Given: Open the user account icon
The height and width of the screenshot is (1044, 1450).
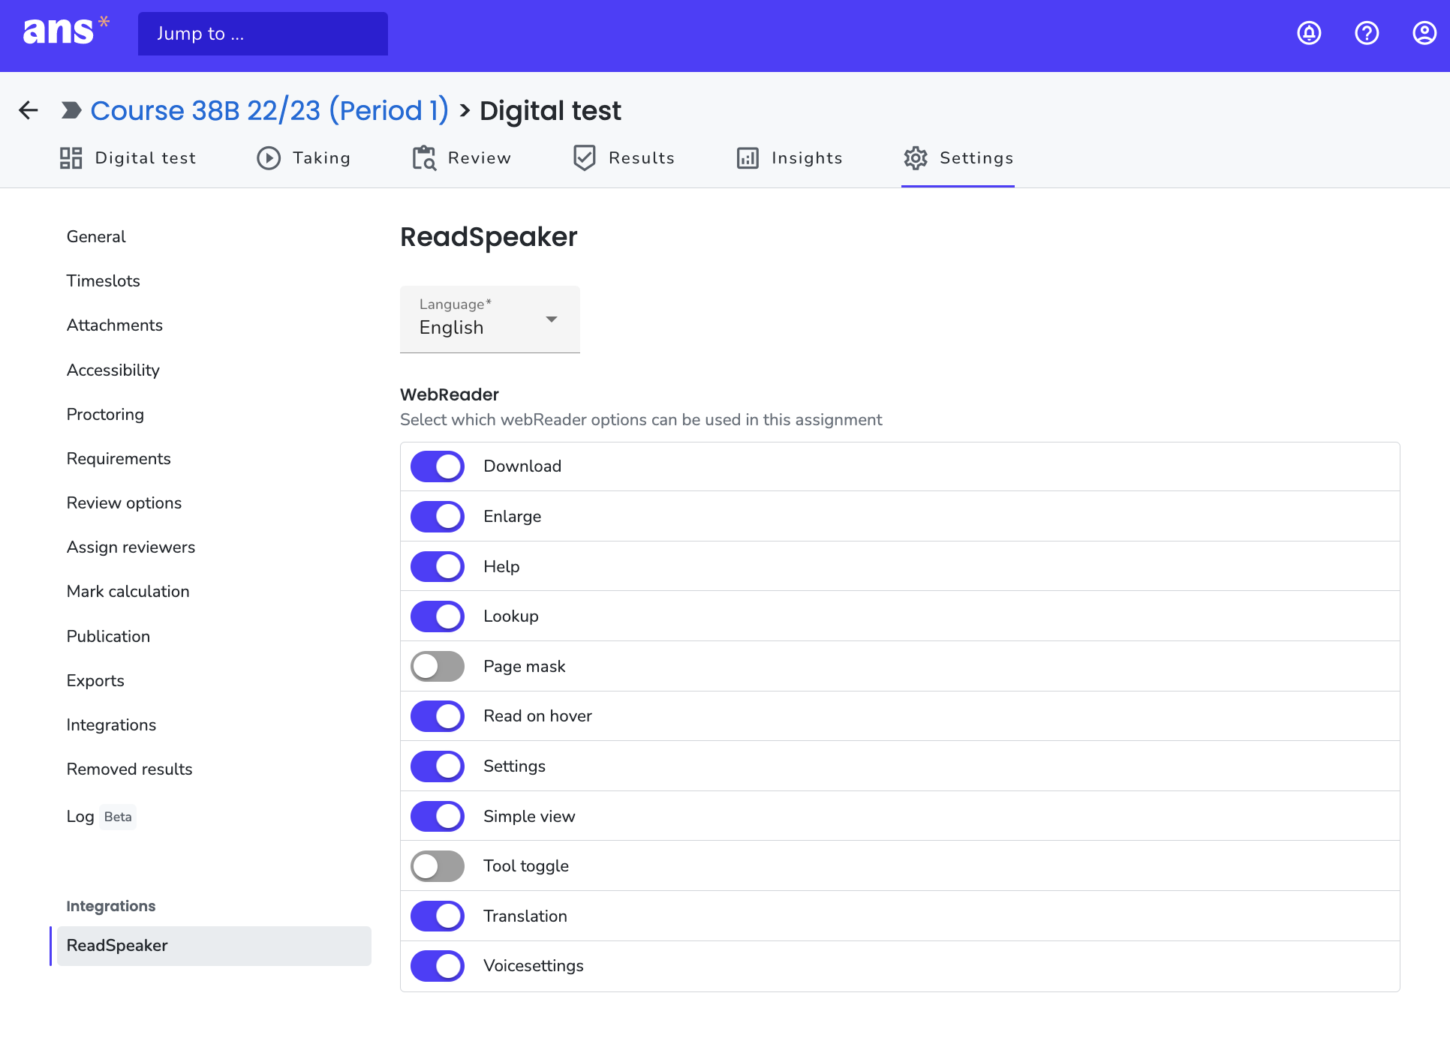Looking at the screenshot, I should pos(1424,33).
